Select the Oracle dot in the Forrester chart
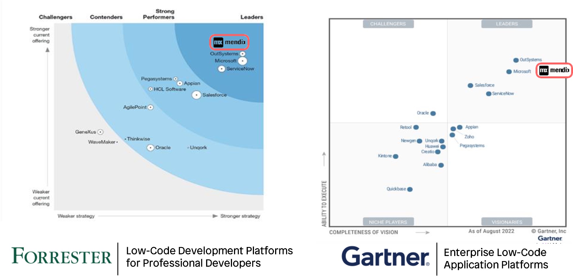 coord(150,148)
